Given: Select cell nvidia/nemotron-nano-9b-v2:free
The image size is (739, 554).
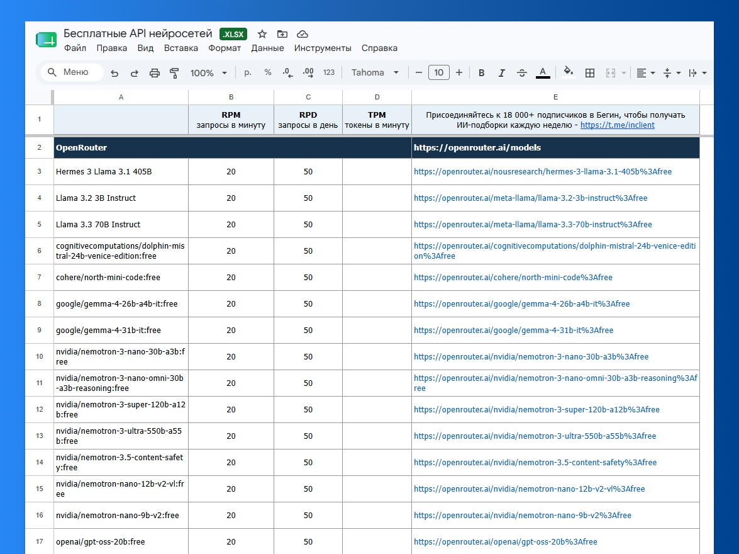Looking at the screenshot, I should click(x=121, y=516).
